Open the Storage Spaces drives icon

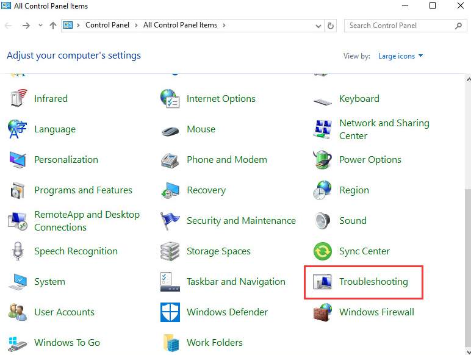tap(170, 251)
